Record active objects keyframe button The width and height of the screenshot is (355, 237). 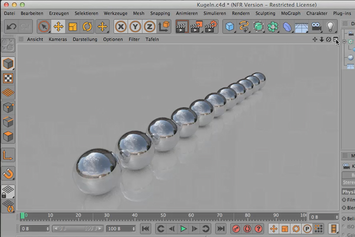(x=236, y=228)
